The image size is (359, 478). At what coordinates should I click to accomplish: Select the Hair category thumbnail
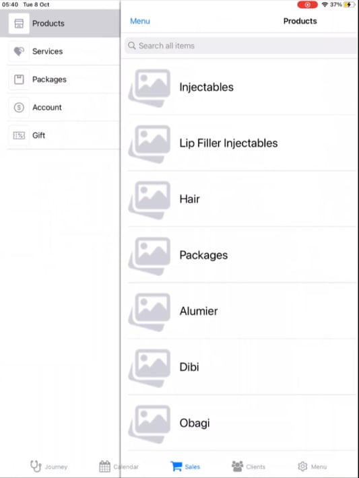149,200
